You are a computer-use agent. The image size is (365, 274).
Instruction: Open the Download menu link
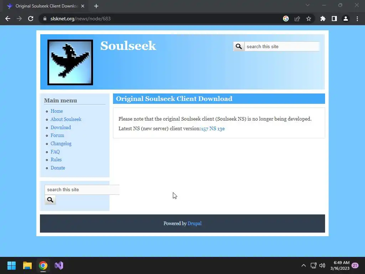[x=61, y=127]
